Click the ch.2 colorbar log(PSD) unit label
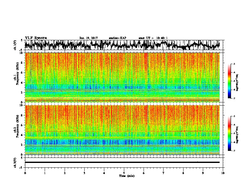This screenshot has width=251, height=194. point(237,135)
